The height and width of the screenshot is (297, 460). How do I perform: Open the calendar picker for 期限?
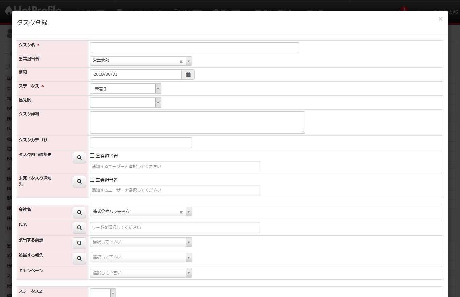tap(188, 75)
